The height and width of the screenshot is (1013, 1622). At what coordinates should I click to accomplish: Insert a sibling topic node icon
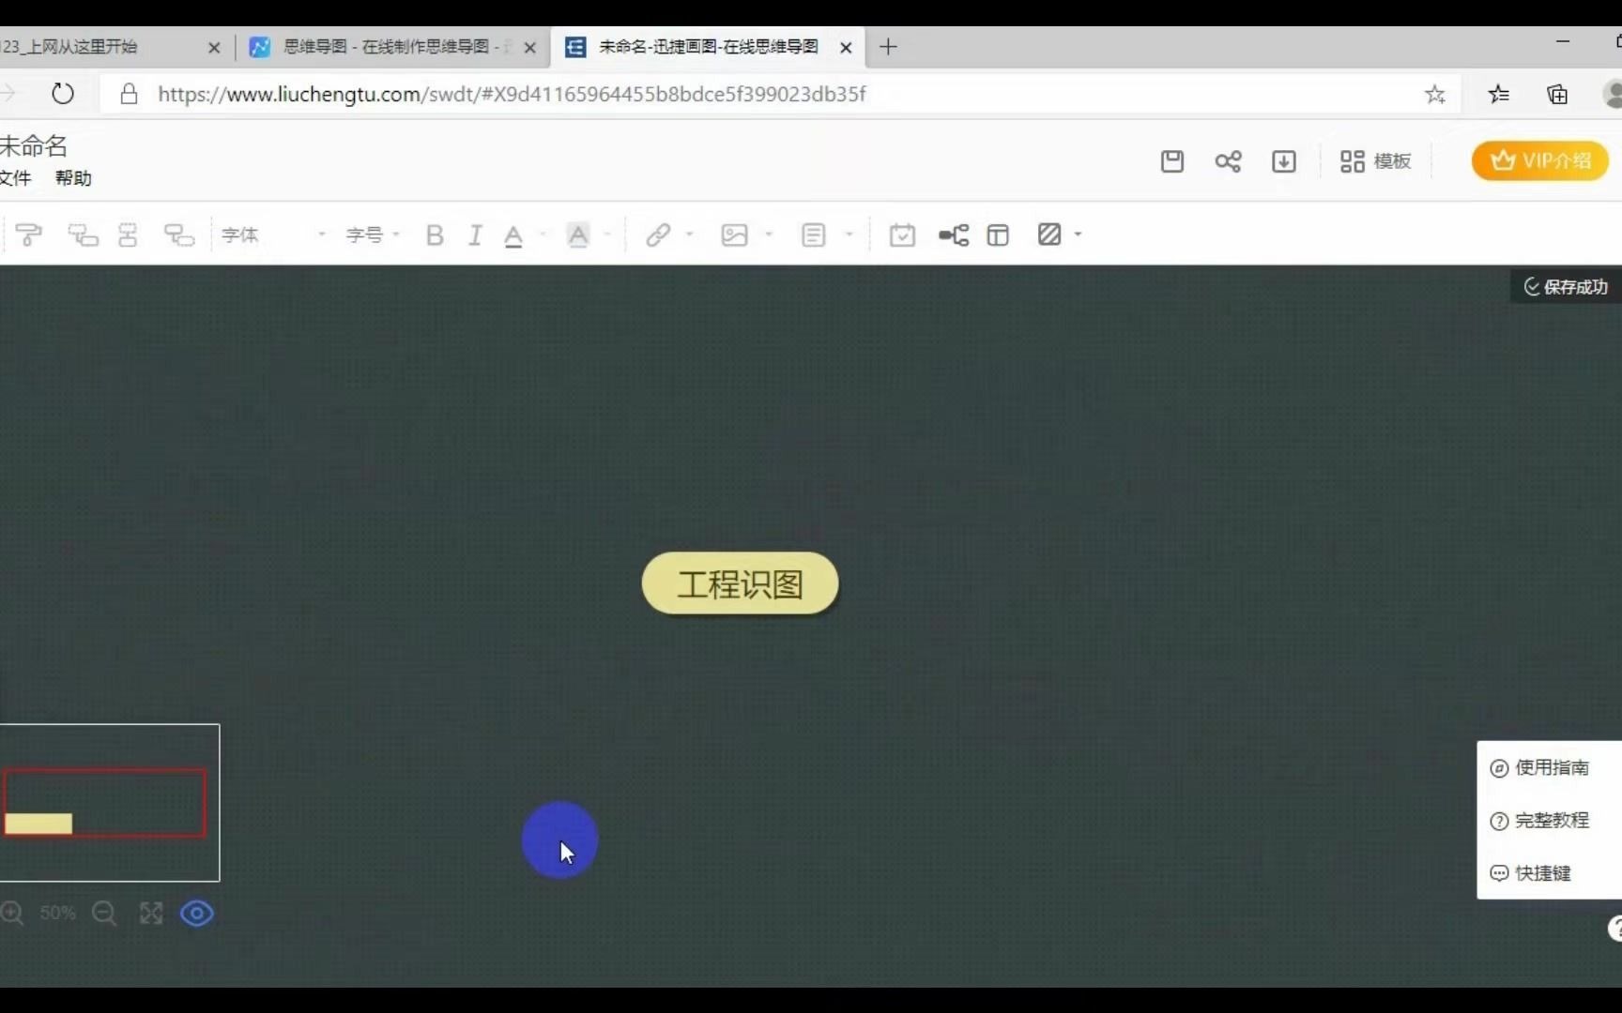click(x=128, y=234)
